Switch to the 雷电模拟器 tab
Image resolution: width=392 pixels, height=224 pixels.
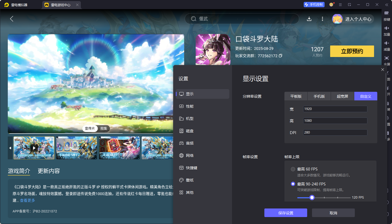[x=16, y=5]
